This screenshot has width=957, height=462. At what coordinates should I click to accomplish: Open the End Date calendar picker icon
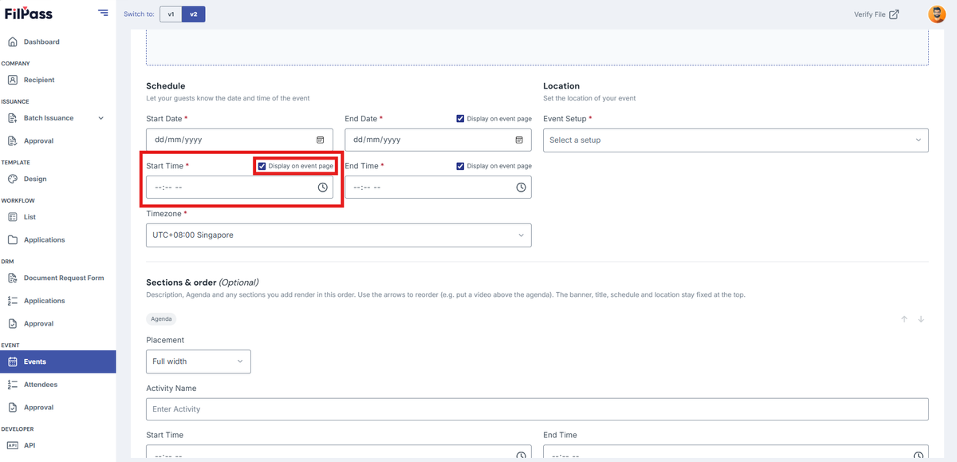(x=518, y=140)
